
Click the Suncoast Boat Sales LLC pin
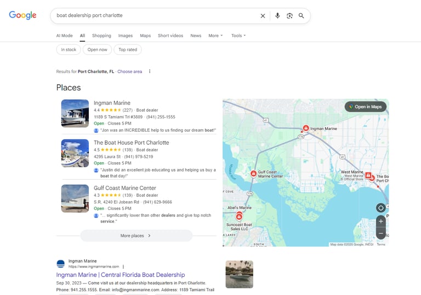pyautogui.click(x=239, y=217)
